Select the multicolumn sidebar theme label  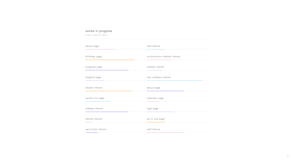click(x=163, y=56)
